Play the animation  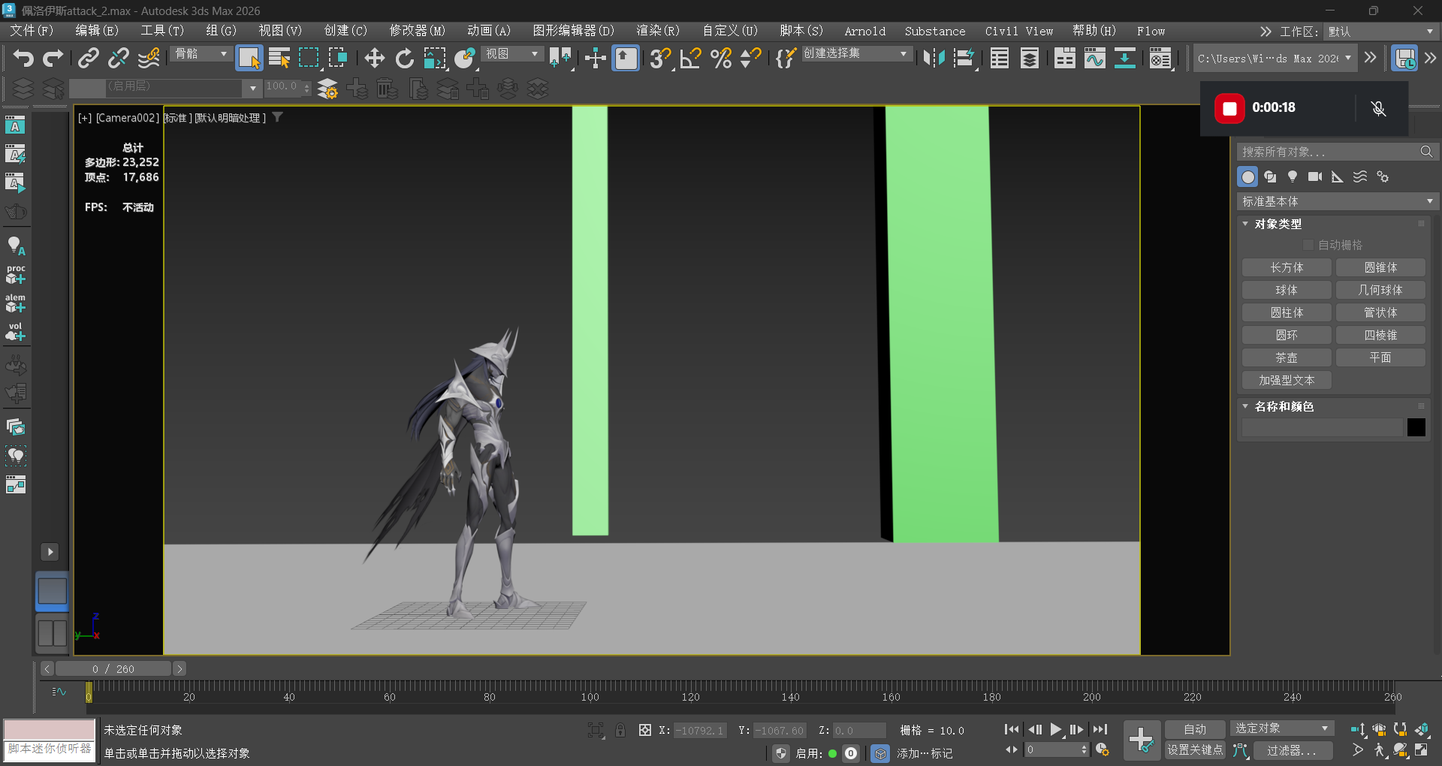1056,729
